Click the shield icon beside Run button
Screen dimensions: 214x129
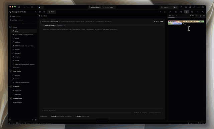pyautogui.click(x=201, y=16)
